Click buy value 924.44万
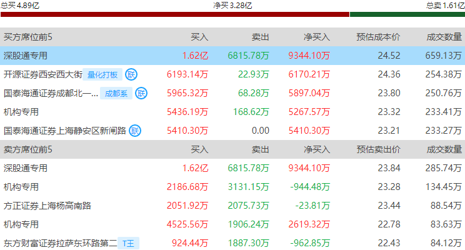This screenshot has height=250, width=465. coord(190,243)
